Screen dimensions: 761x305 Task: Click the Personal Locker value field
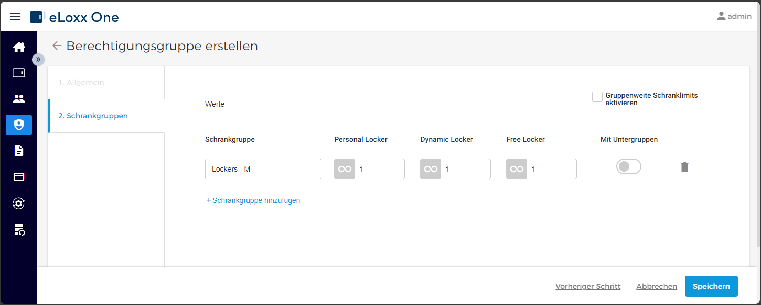tap(380, 169)
